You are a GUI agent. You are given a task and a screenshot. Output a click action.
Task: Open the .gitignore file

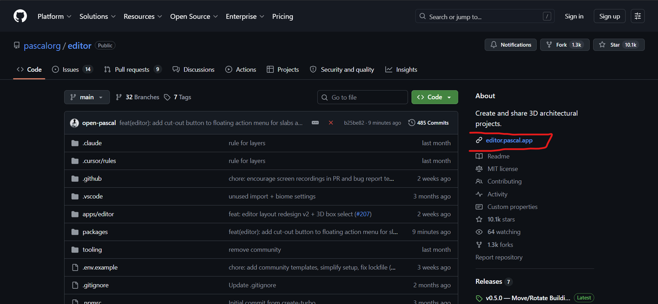[x=96, y=285]
